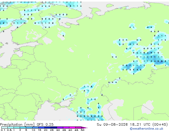Open the weatheronline.co.uk link
The image size is (169, 131).
147,129
